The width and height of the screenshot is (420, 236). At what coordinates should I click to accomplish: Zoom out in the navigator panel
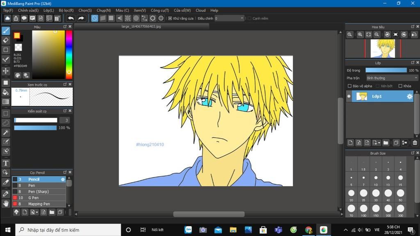coord(377,34)
